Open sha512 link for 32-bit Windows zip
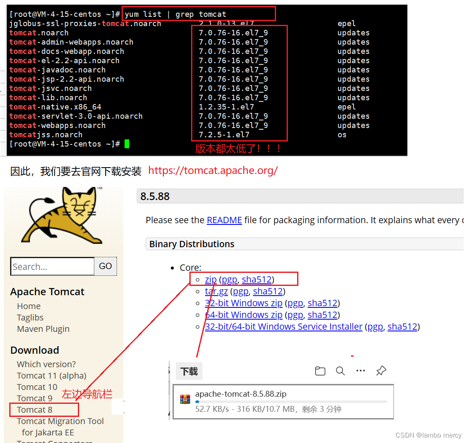Image resolution: width=468 pixels, height=443 pixels. tap(323, 303)
